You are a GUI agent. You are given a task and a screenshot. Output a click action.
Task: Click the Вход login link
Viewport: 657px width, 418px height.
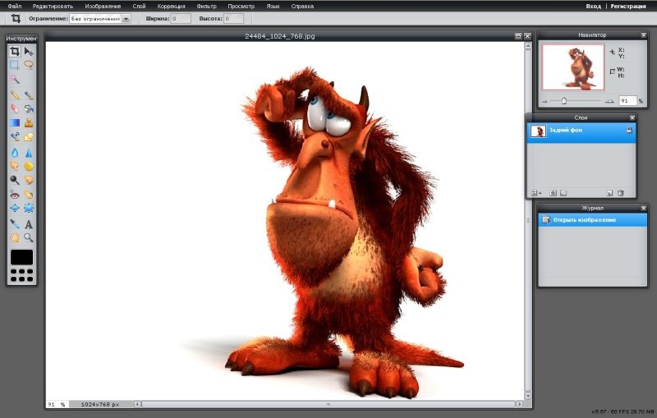pyautogui.click(x=593, y=7)
